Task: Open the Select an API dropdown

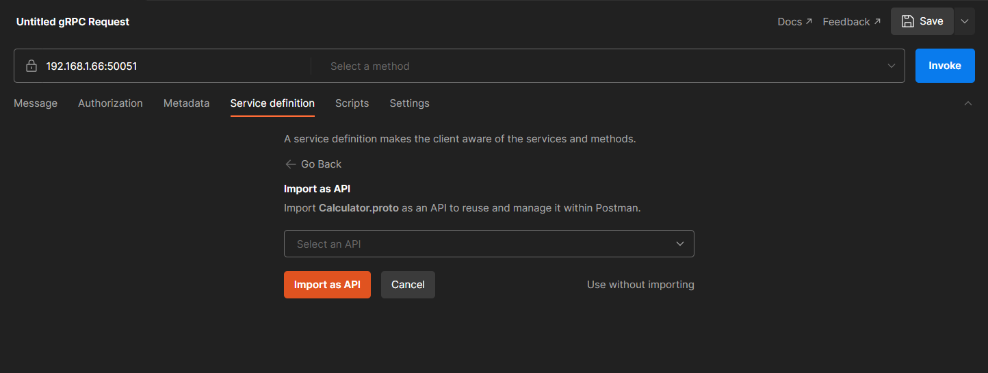Action: [x=489, y=244]
